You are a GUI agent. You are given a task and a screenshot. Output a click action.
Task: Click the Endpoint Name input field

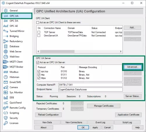pos(91,90)
